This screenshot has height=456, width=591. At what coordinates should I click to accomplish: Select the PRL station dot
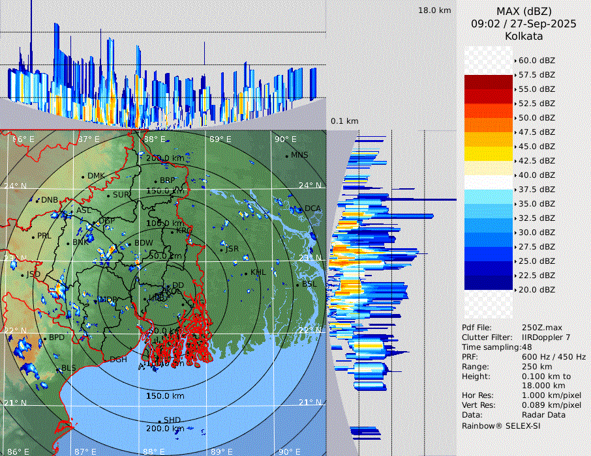coord(33,236)
